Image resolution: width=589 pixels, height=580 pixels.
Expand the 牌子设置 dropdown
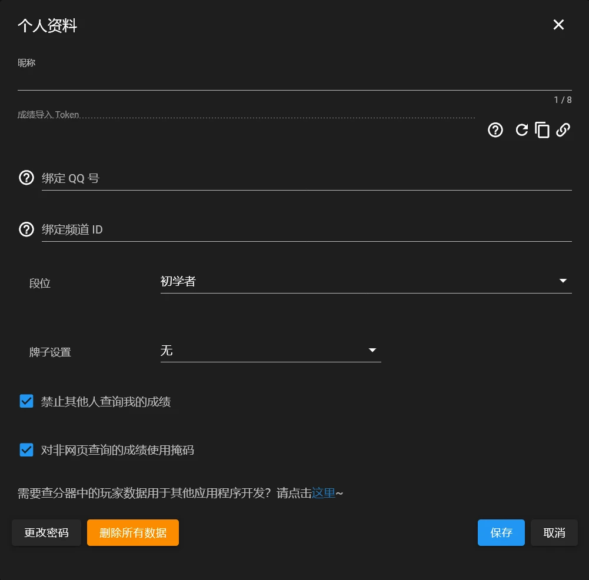(270, 351)
